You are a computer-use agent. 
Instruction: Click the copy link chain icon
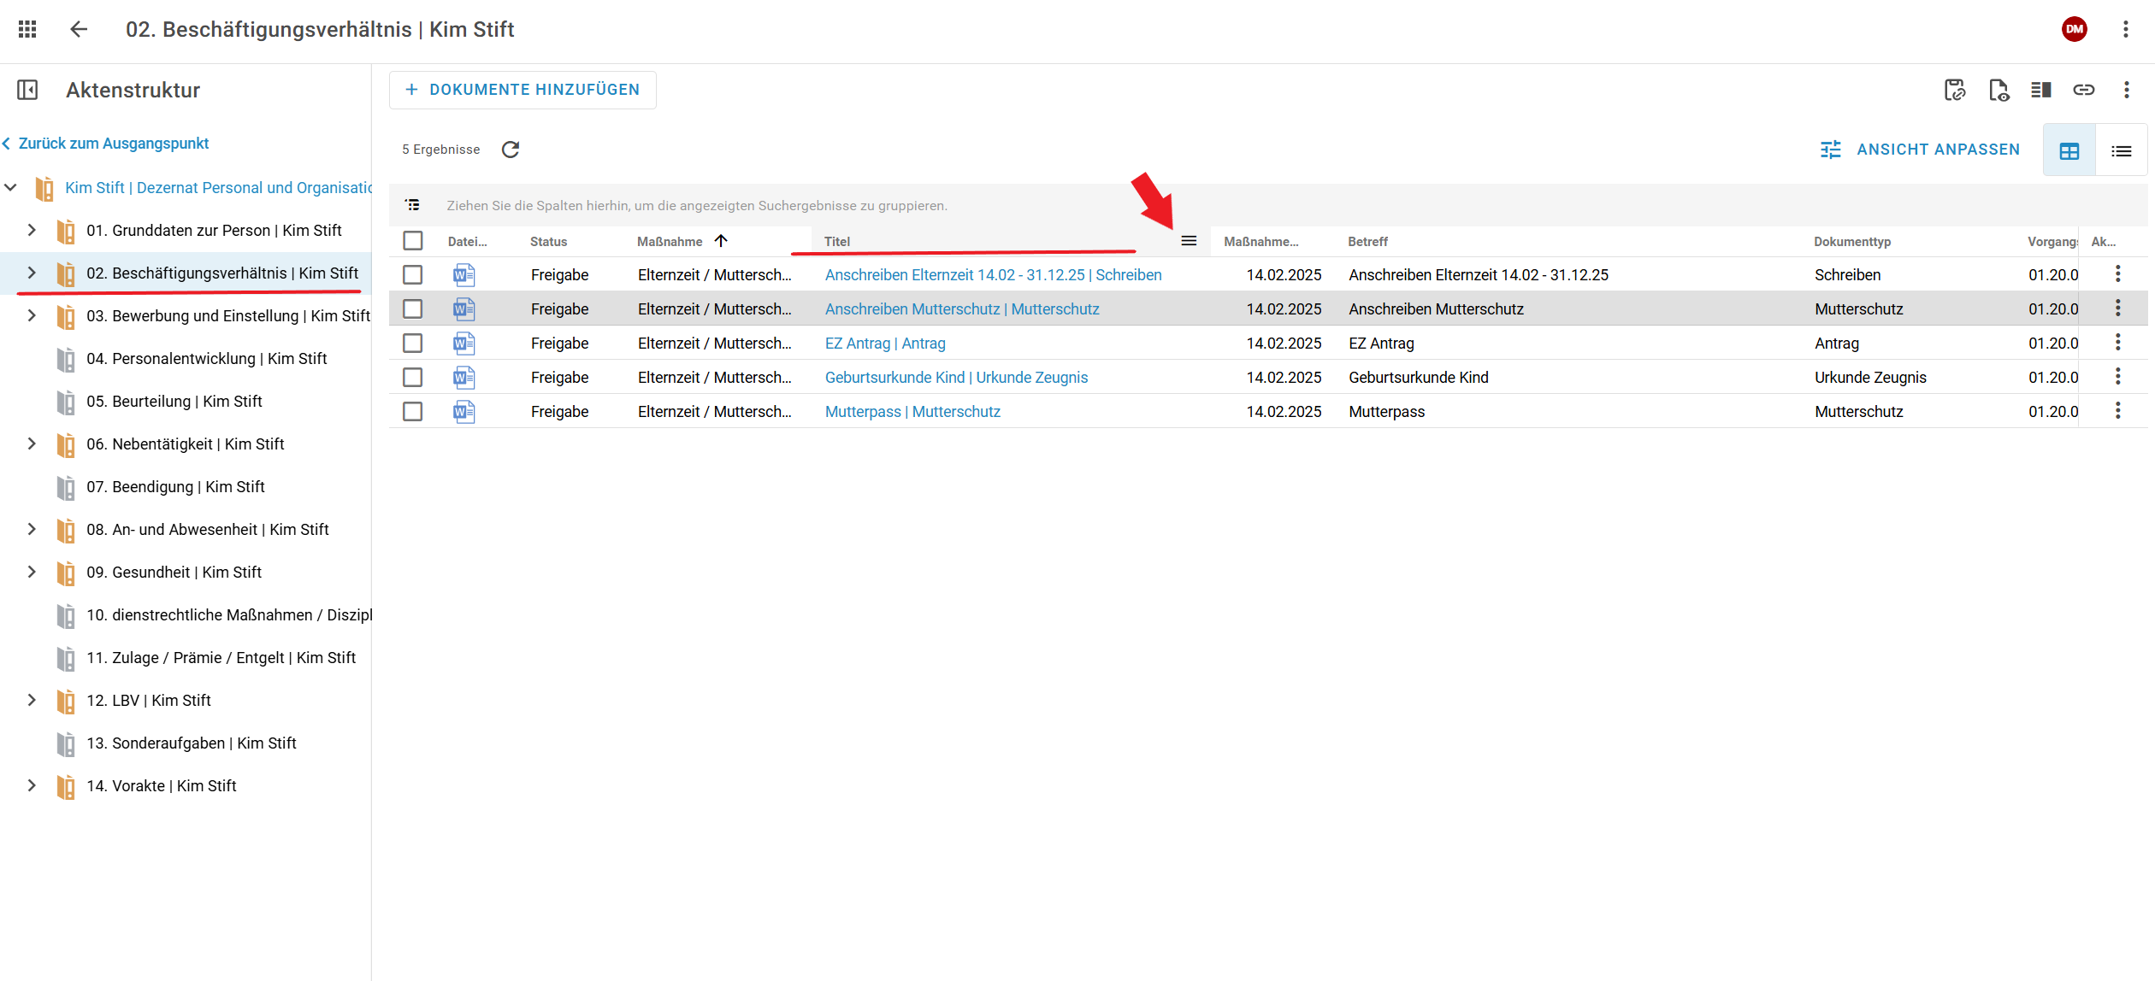tap(2084, 90)
